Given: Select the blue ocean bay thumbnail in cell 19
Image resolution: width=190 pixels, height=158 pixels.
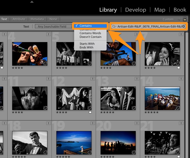Looking at the screenshot, I should point(74,143).
